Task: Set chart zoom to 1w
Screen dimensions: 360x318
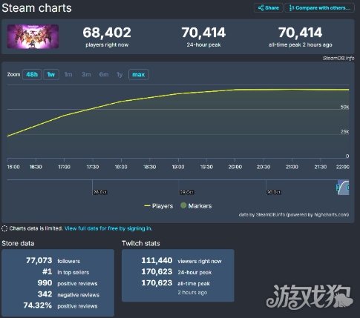Action: click(x=51, y=74)
